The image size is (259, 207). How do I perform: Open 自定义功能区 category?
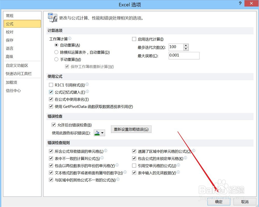point(22,65)
